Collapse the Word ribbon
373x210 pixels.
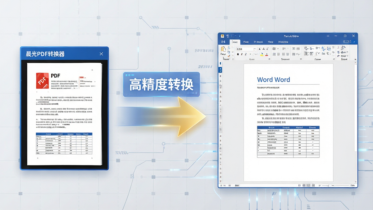point(356,59)
